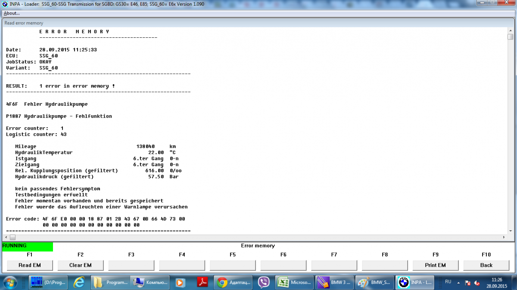Click the empty F5 function button
The image size is (517, 290).
(x=233, y=265)
